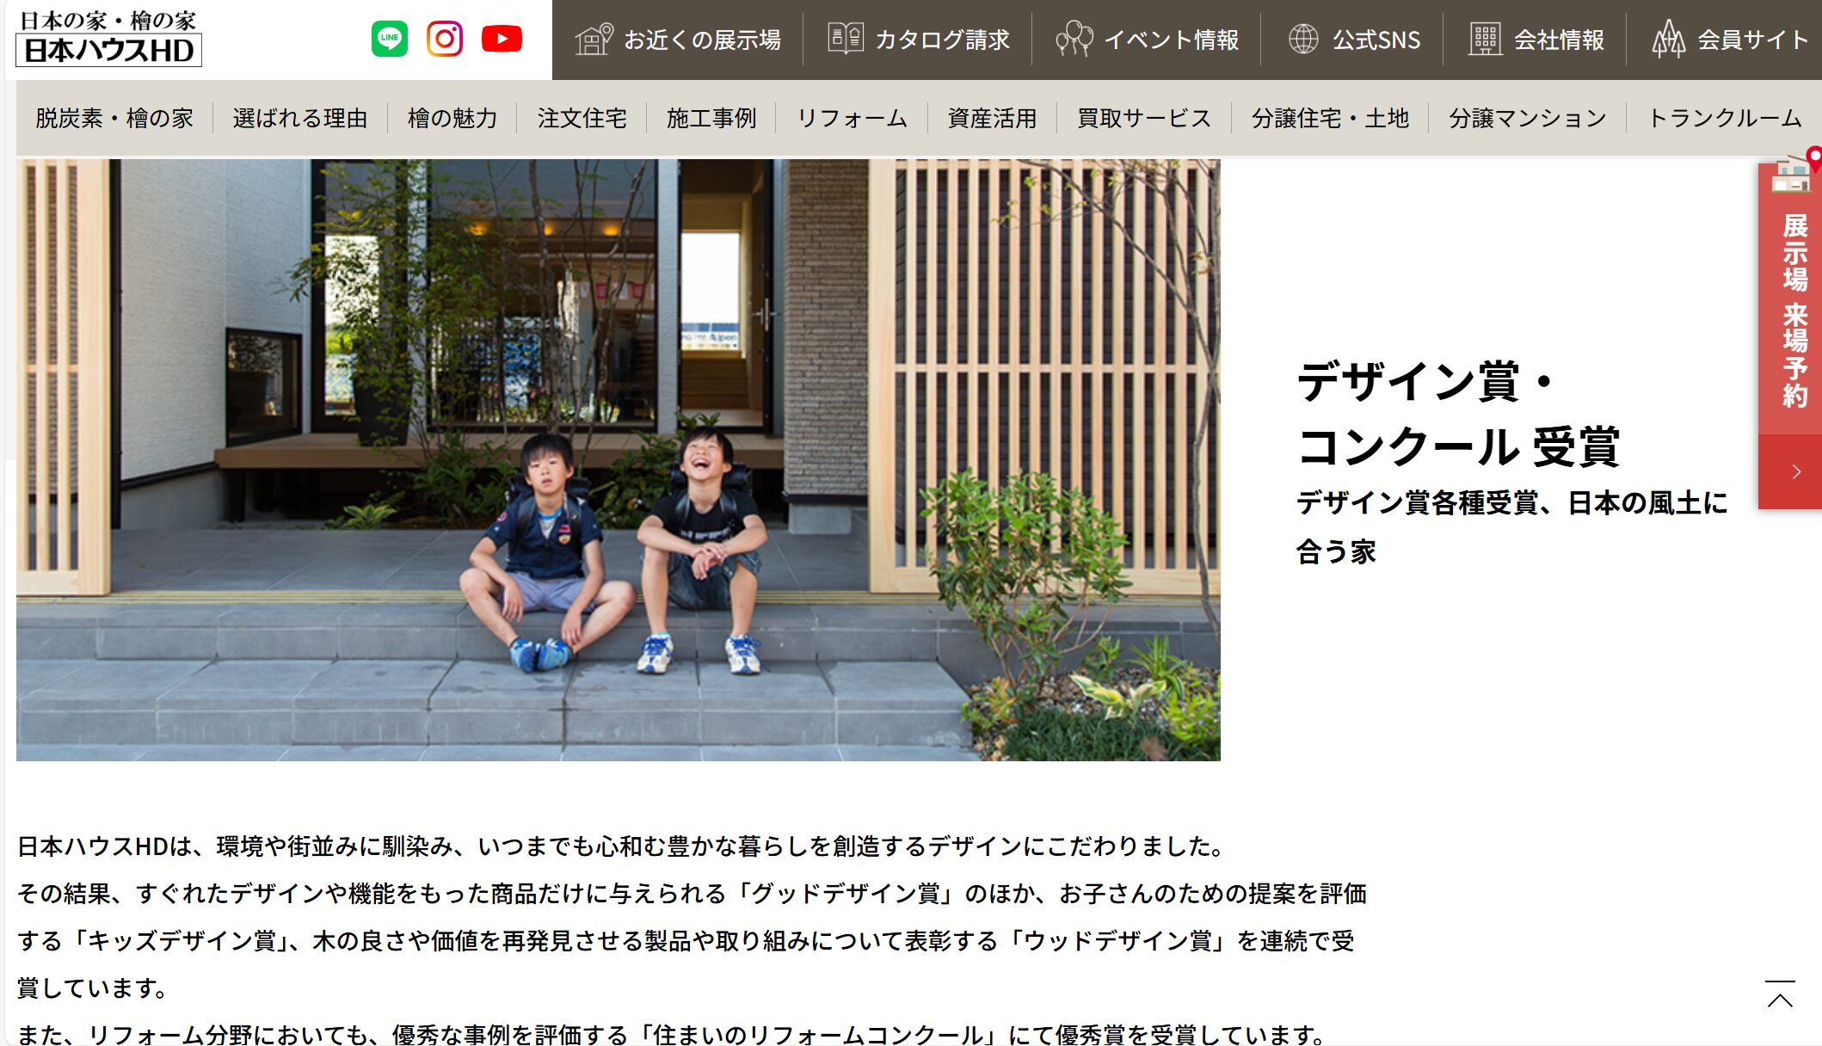Viewport: 1822px width, 1046px height.
Task: Open the 注文住宅 menu item
Action: [582, 118]
